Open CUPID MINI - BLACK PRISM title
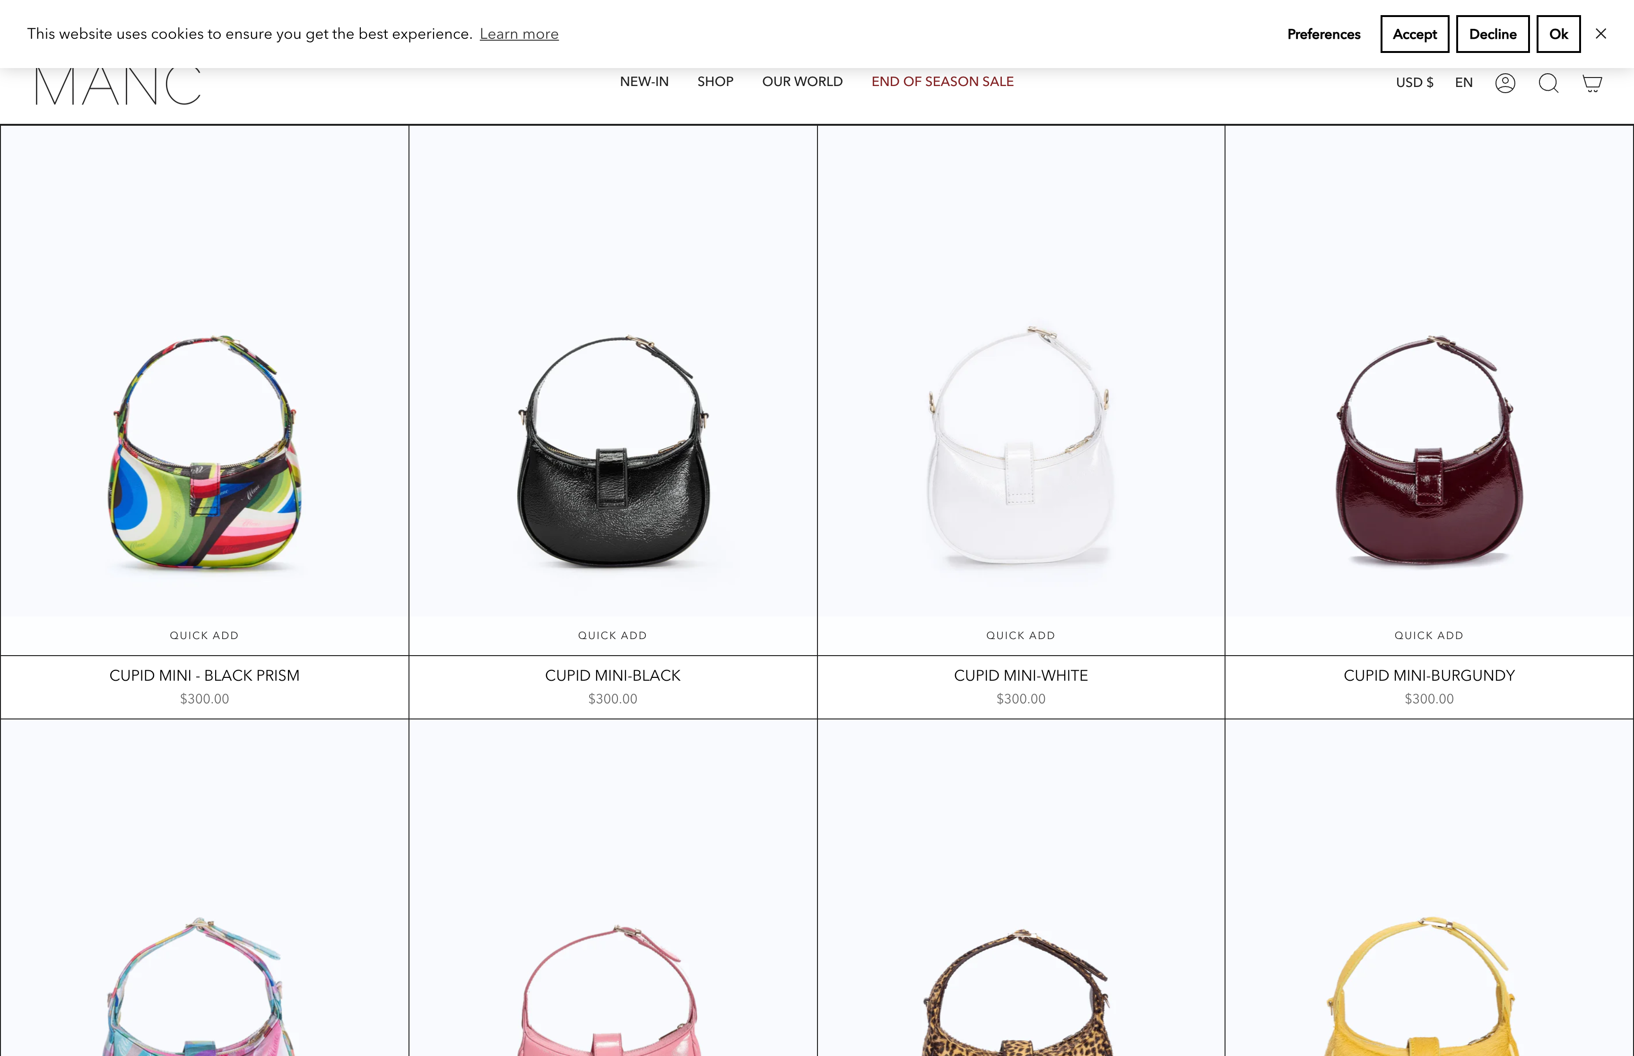The image size is (1634, 1056). (x=204, y=675)
